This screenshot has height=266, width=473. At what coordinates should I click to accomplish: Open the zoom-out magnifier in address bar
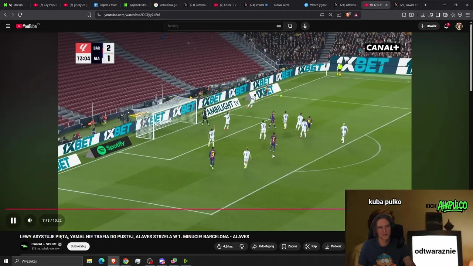330,15
